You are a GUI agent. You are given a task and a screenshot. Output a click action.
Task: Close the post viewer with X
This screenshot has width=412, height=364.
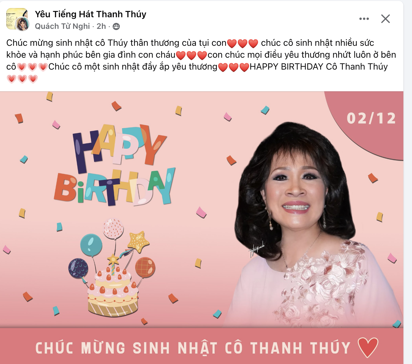(x=386, y=19)
